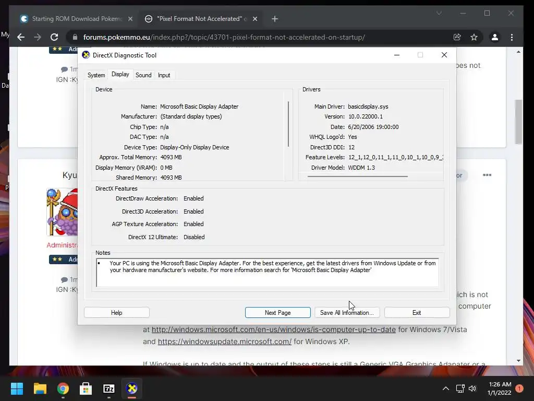Open the Sound tab
Viewport: 534px width, 401px height.
tap(143, 75)
